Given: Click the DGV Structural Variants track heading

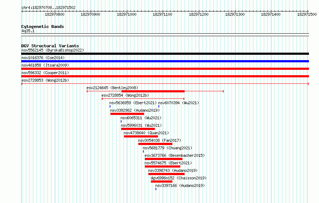Looking at the screenshot, I should click(x=50, y=46).
